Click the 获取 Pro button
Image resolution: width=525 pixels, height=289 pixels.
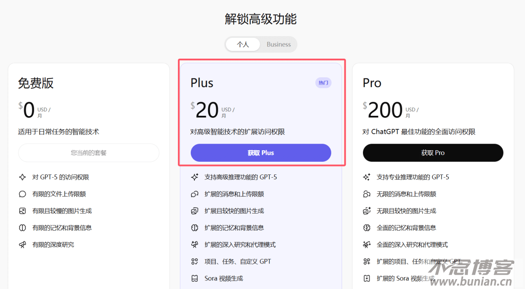(x=433, y=152)
